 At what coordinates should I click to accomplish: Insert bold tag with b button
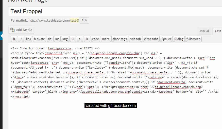tap(14, 39)
